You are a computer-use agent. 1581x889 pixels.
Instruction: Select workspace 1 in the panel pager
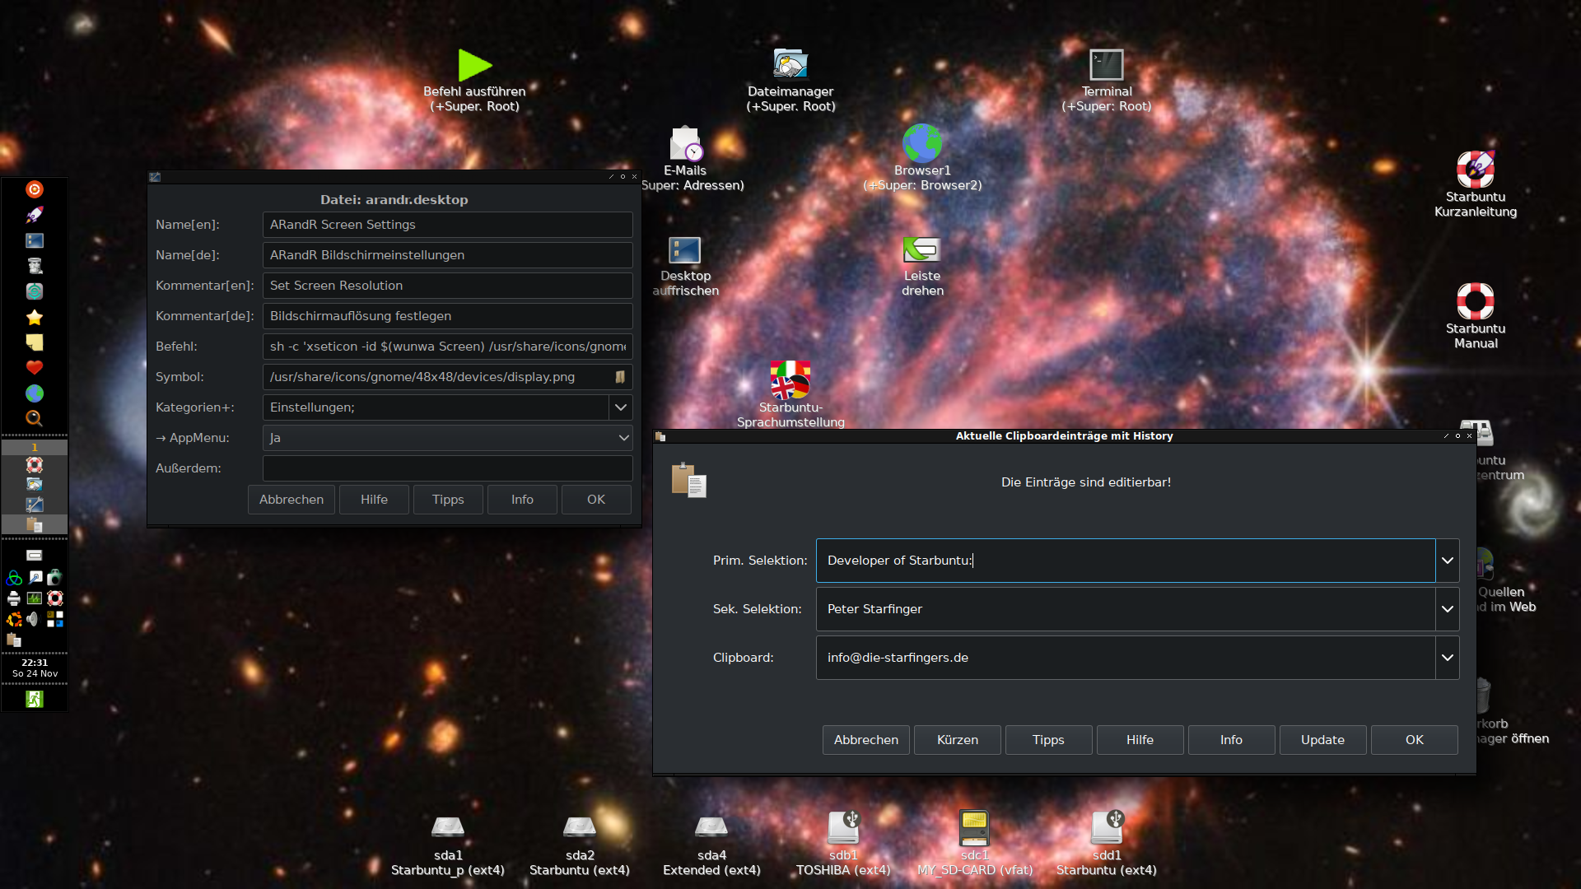point(35,448)
